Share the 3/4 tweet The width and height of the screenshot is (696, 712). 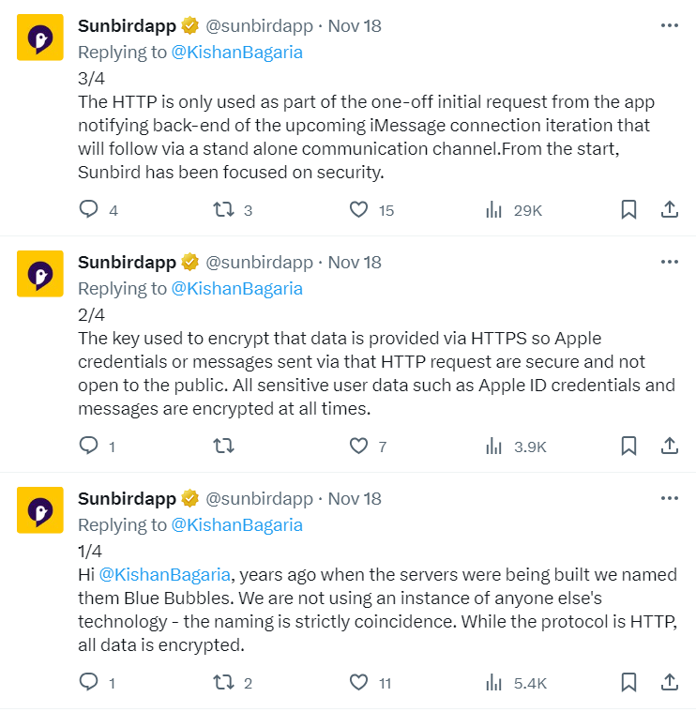(x=670, y=210)
